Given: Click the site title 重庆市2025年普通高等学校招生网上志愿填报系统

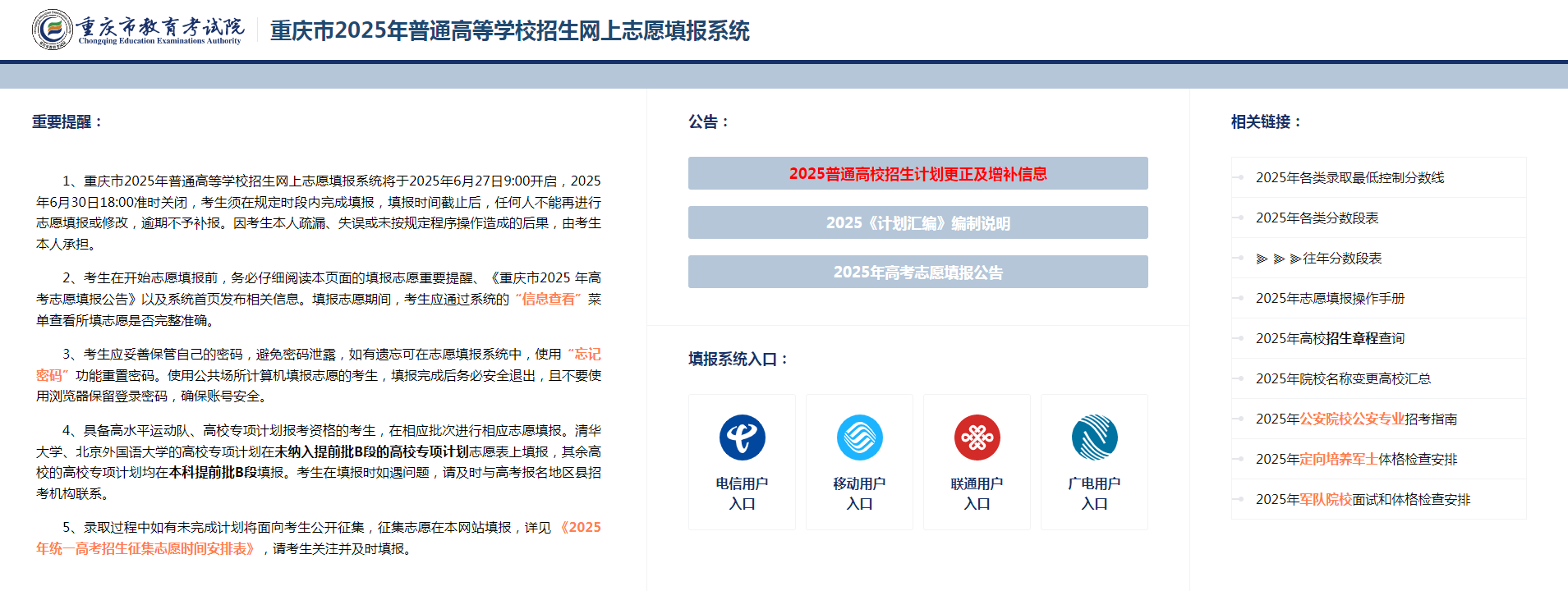Looking at the screenshot, I should (509, 30).
